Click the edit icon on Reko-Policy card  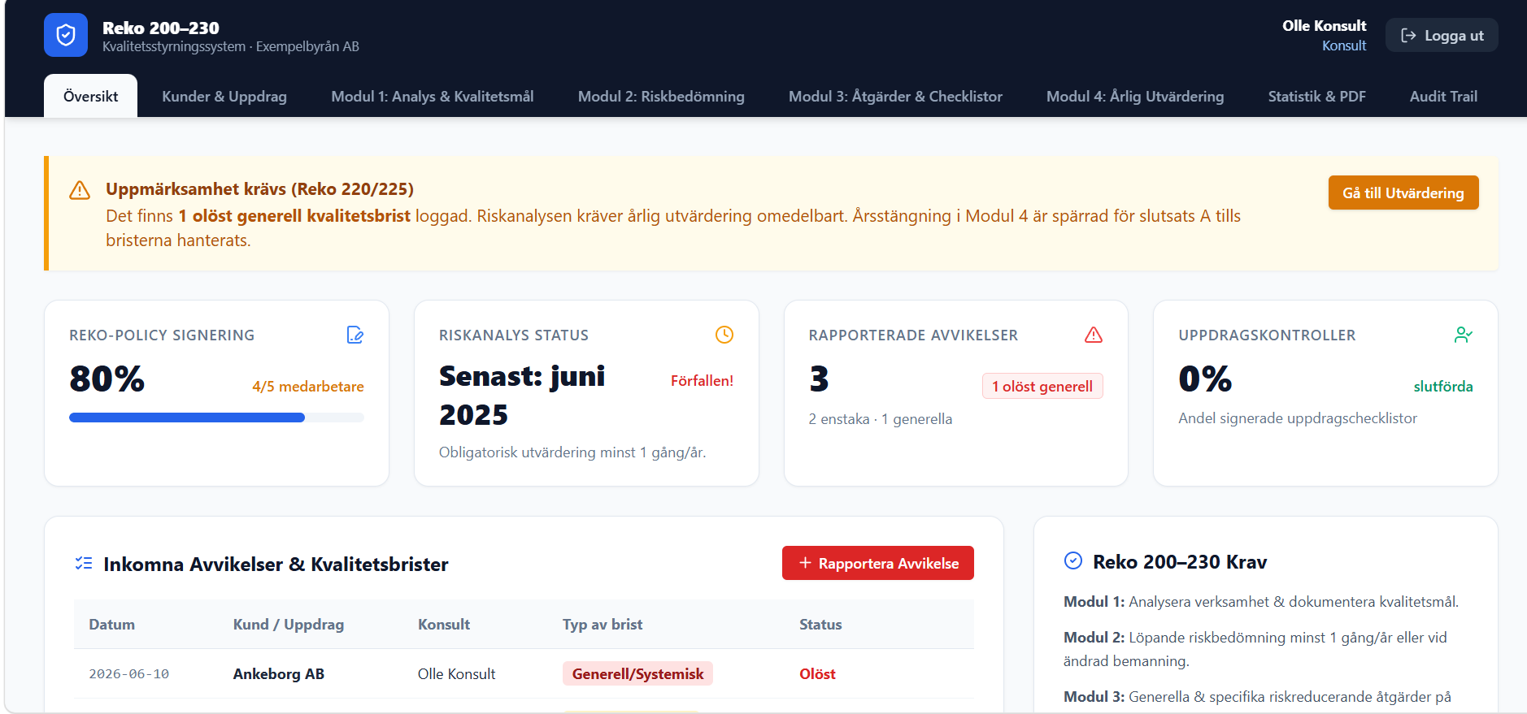click(x=355, y=335)
